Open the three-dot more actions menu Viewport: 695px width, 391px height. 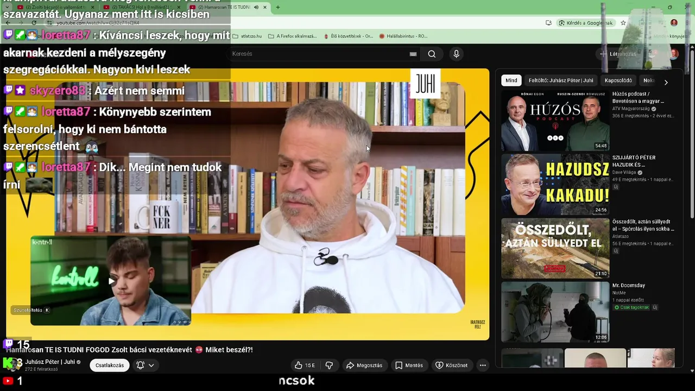483,365
